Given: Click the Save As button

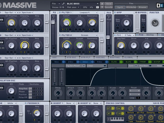Looking at the screenshot, I should 109,7.
